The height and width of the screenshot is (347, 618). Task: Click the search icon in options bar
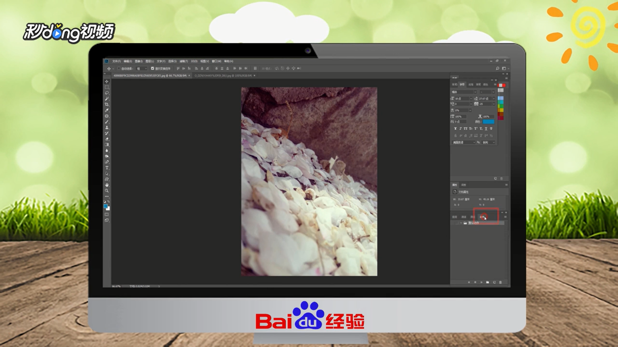(497, 68)
